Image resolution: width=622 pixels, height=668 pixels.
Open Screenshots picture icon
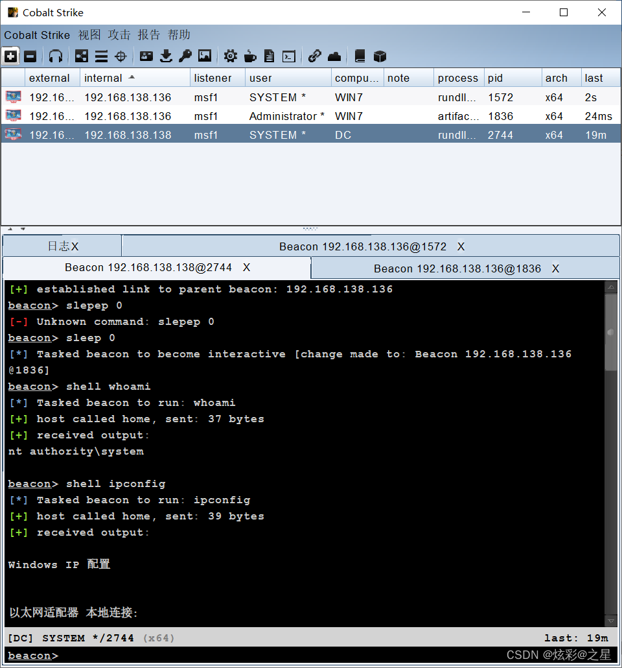pyautogui.click(x=205, y=56)
